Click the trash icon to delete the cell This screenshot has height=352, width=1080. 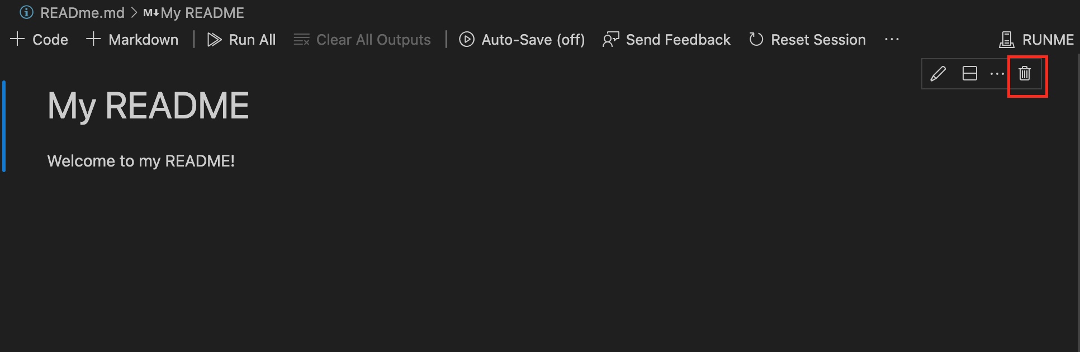(1025, 73)
